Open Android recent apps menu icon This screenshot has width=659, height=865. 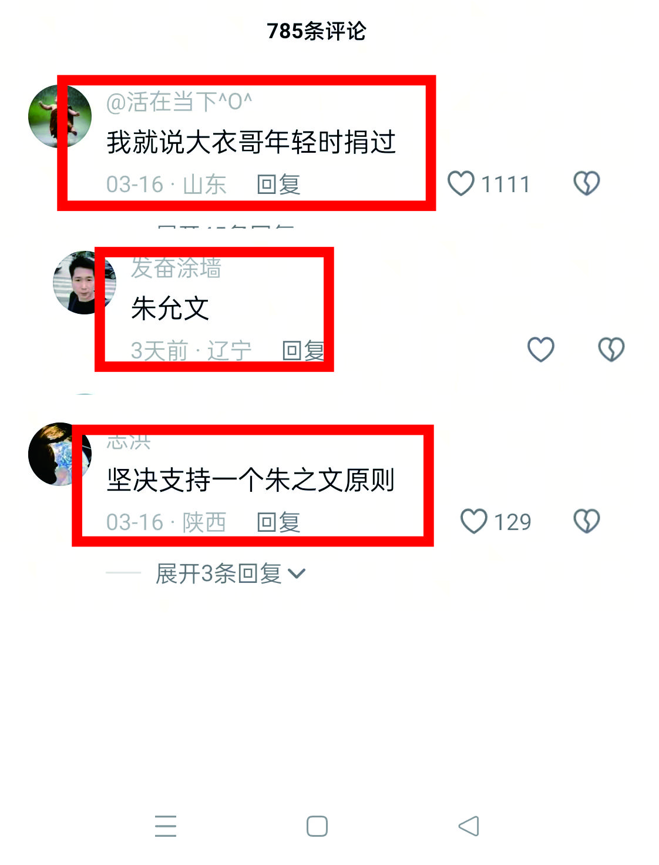[x=166, y=826]
